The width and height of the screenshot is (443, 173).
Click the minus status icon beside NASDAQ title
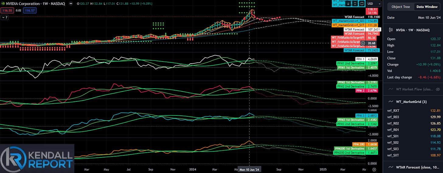pyautogui.click(x=71, y=3)
